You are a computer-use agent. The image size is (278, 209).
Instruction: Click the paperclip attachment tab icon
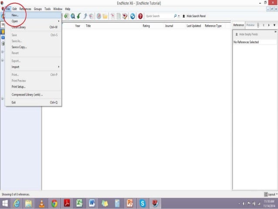coord(258,25)
